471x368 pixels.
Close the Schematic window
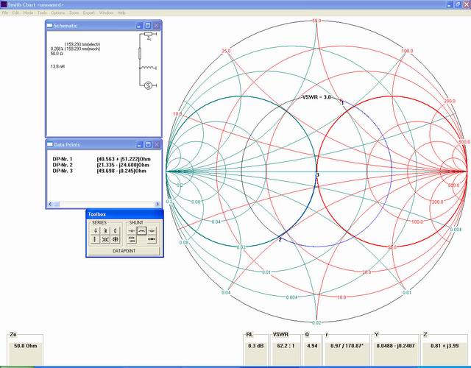click(x=157, y=26)
